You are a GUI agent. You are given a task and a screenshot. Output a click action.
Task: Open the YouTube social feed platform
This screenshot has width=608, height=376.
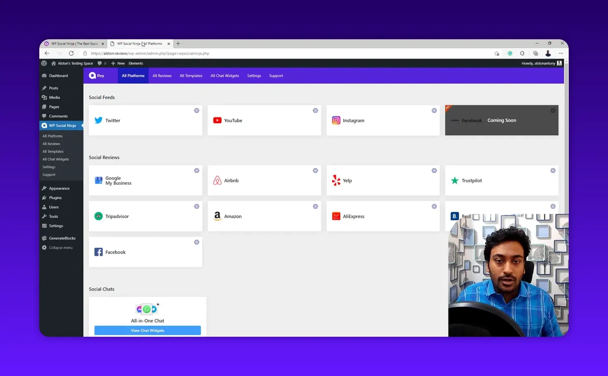point(232,120)
